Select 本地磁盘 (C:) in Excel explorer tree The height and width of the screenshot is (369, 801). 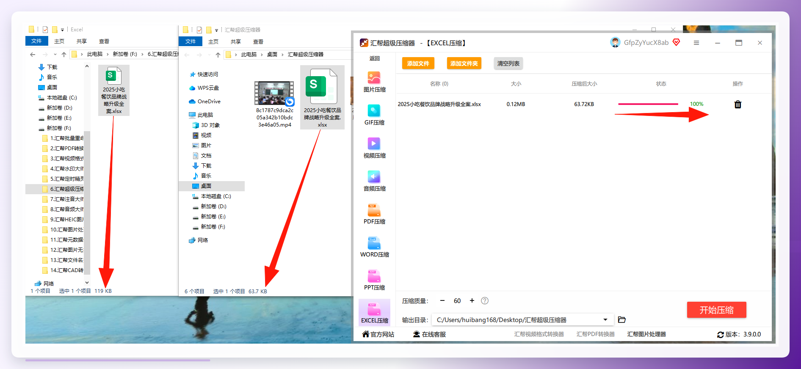coord(58,98)
